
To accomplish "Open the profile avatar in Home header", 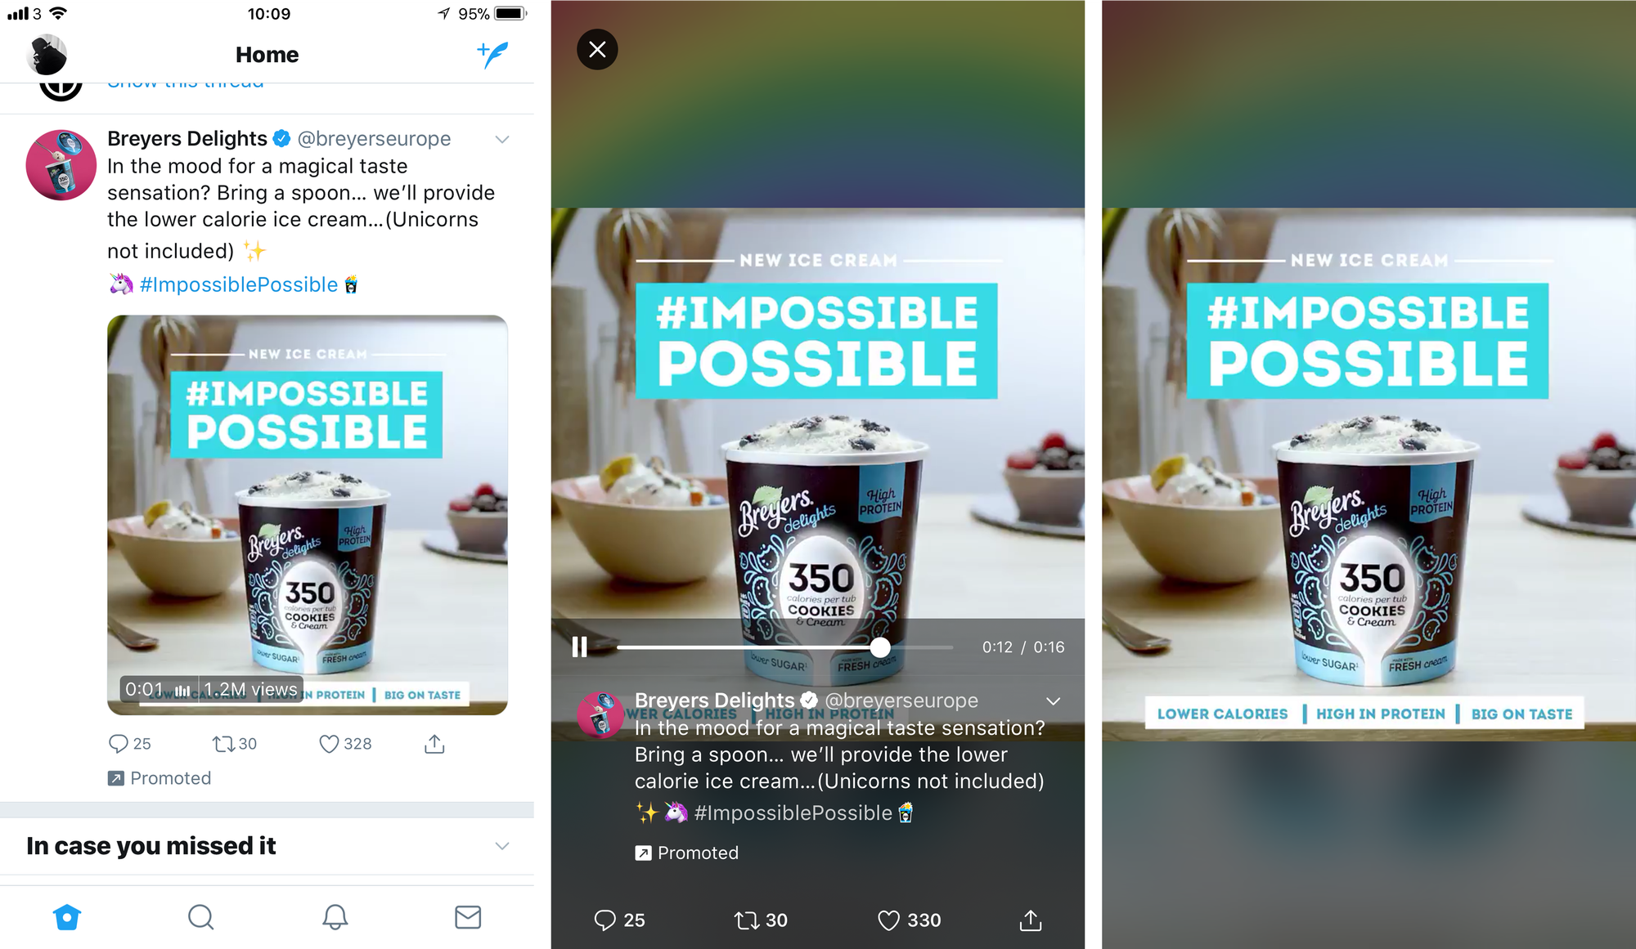I will click(47, 55).
